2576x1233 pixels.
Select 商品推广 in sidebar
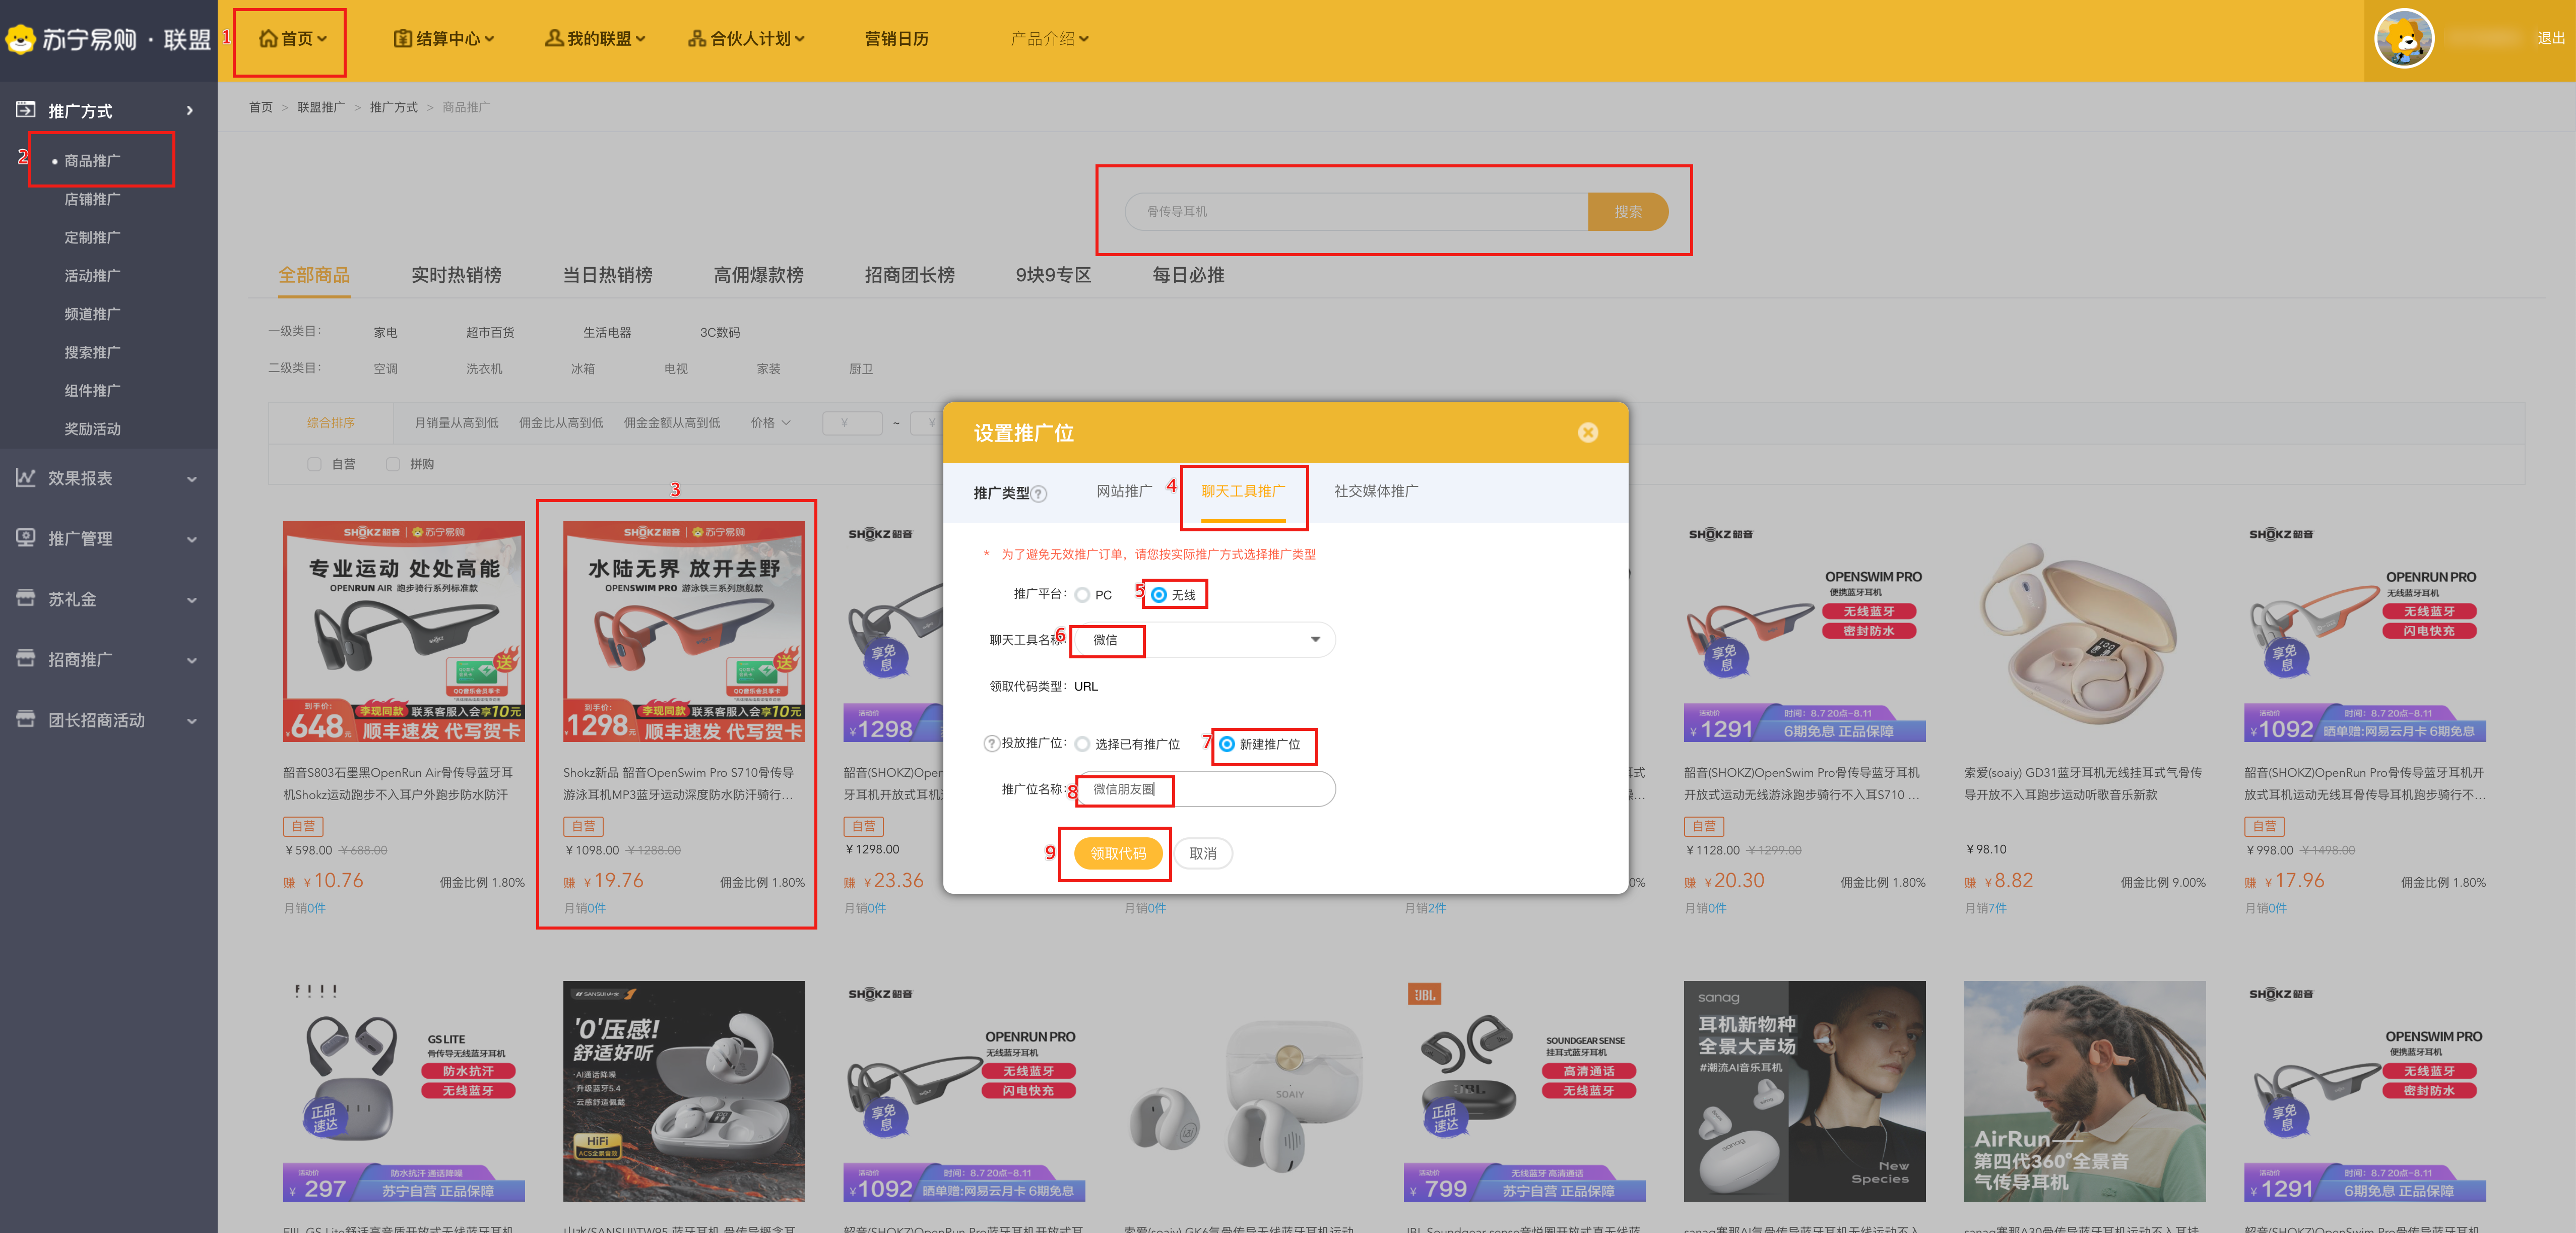pos(92,161)
